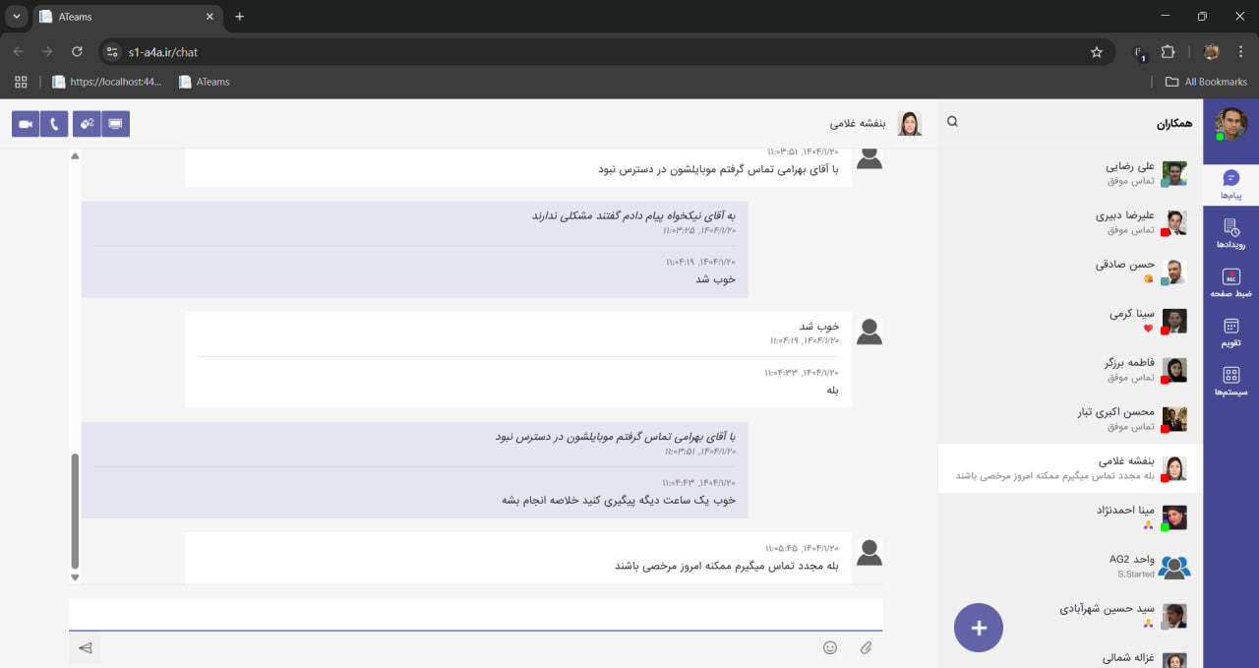Open the واحد AG2 group conversation

[1070, 567]
